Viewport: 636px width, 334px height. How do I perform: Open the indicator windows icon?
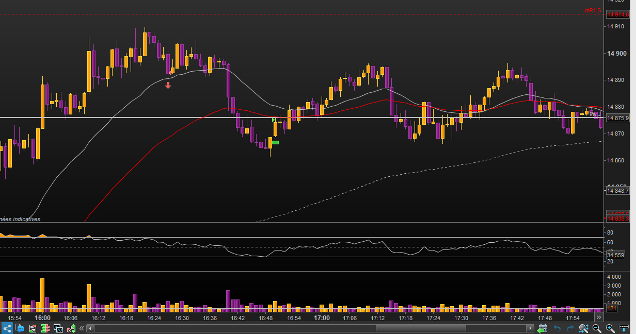pyautogui.click(x=58, y=328)
